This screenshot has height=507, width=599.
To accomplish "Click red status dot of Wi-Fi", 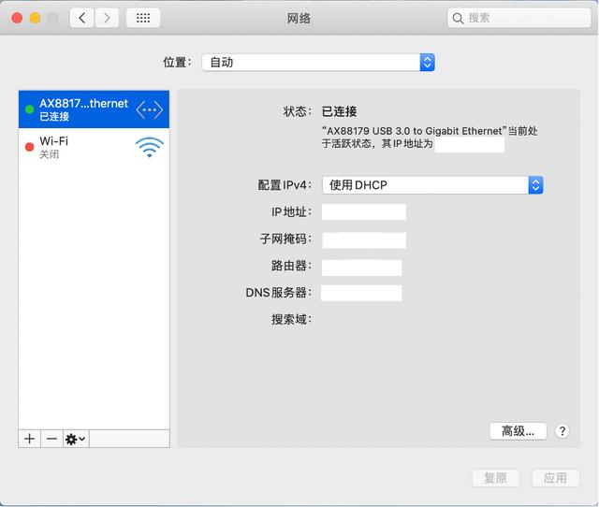I will coord(29,147).
